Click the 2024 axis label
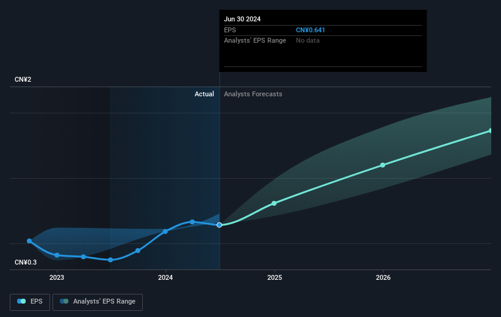The image size is (501, 317). click(165, 277)
